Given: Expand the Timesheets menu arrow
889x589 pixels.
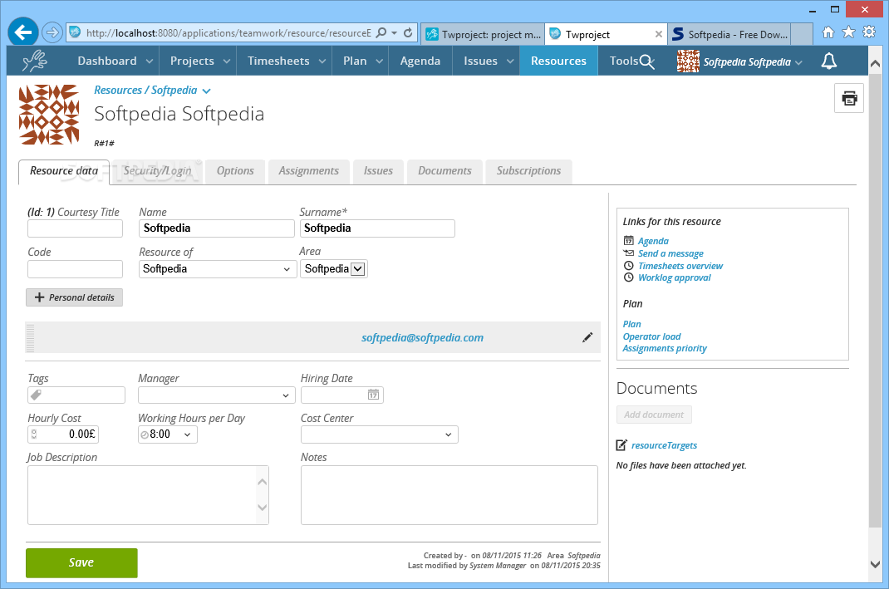Looking at the screenshot, I should pos(322,61).
